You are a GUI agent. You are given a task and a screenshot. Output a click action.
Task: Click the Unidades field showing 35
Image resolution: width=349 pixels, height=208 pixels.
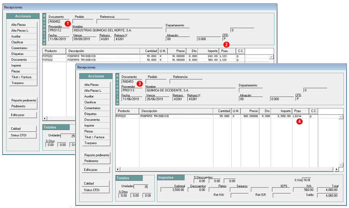[x=141, y=187]
